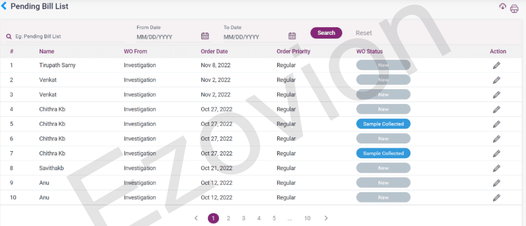Go to next page arrow
Image resolution: width=526 pixels, height=226 pixels.
[x=326, y=218]
